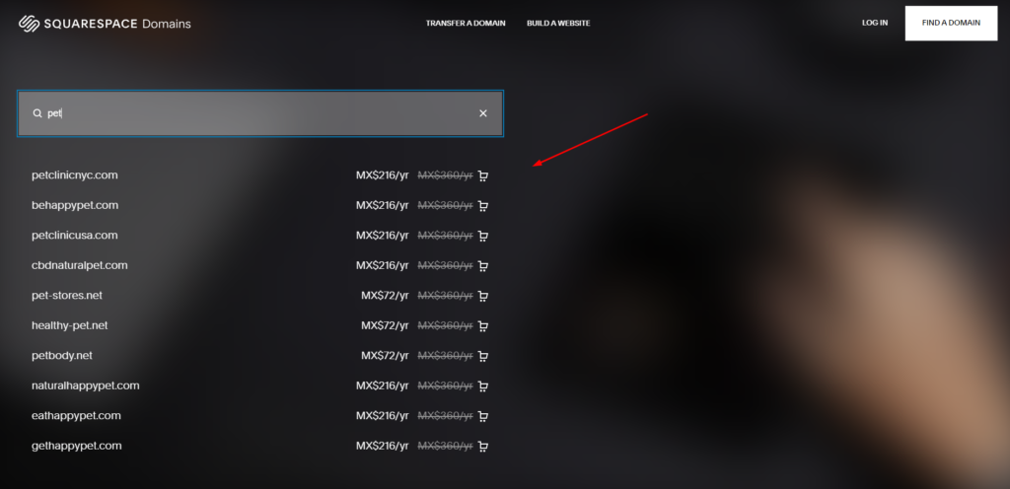Click the Log In link
The width and height of the screenshot is (1010, 489).
(x=875, y=23)
